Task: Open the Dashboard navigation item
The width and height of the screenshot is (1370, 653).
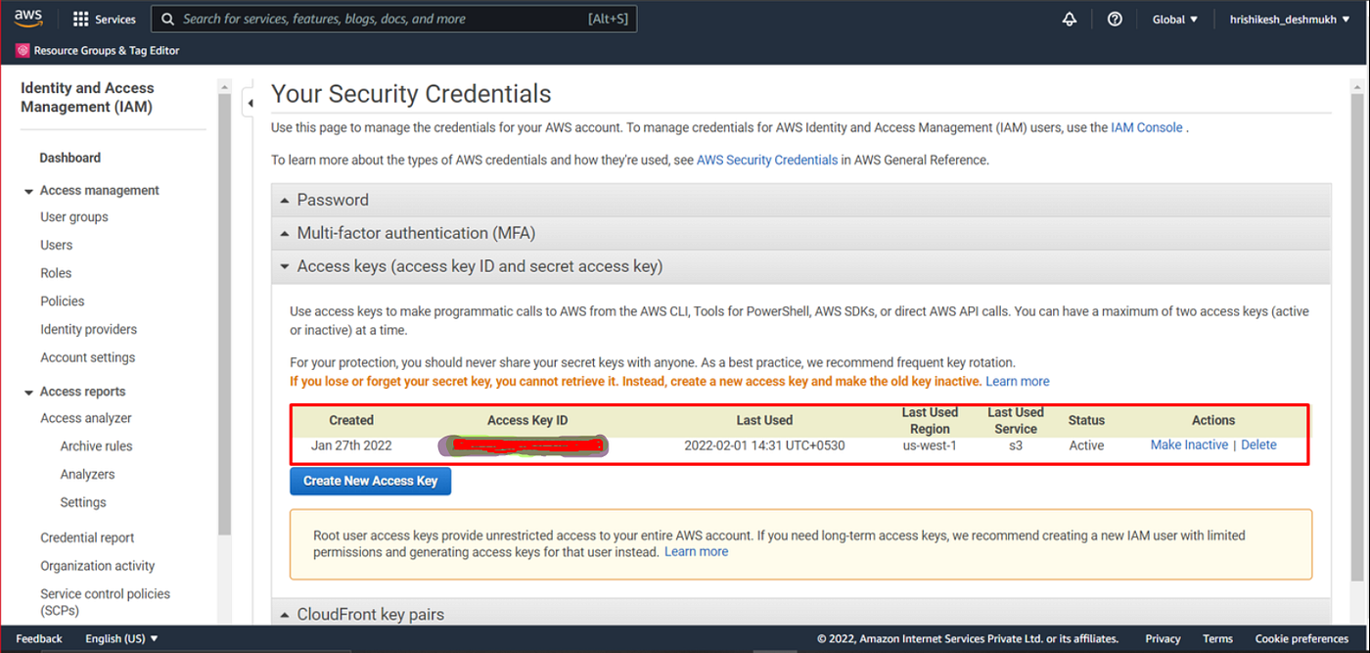Action: point(69,158)
